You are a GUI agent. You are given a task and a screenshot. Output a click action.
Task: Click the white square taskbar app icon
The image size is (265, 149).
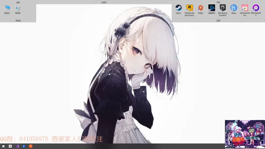pyautogui.click(x=10, y=146)
